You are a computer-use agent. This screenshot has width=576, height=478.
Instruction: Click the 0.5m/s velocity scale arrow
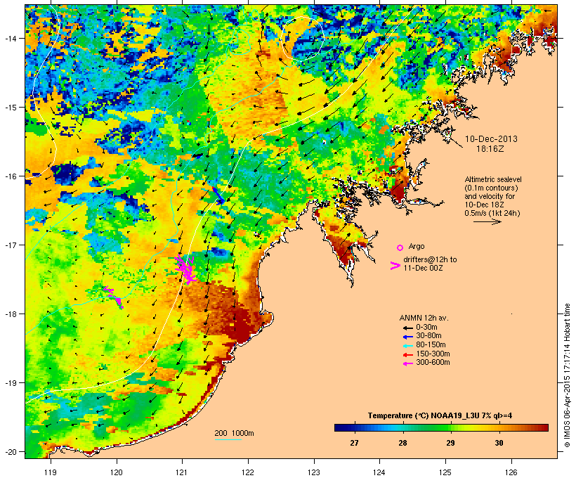pos(487,221)
